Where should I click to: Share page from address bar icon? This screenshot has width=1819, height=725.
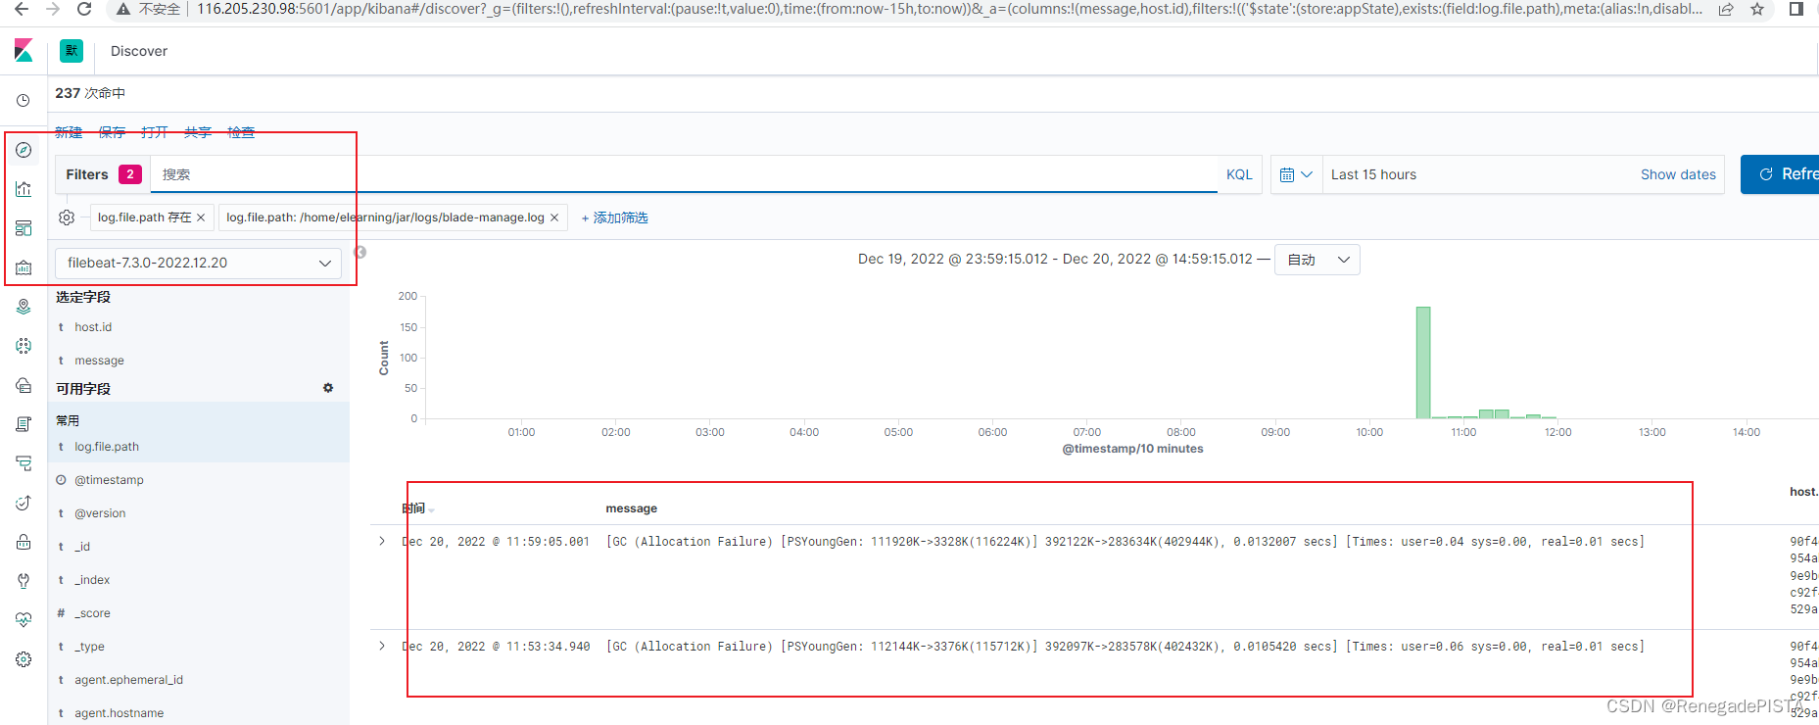click(x=1726, y=9)
